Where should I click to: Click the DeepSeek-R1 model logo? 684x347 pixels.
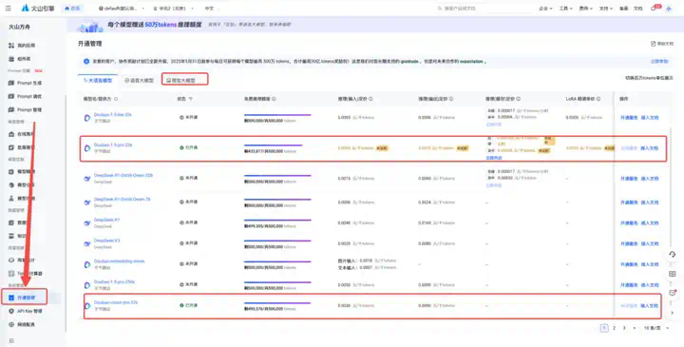point(87,223)
